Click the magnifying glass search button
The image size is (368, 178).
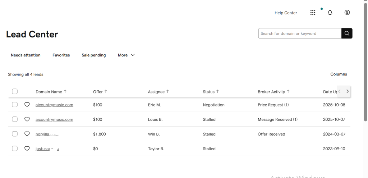[347, 33]
